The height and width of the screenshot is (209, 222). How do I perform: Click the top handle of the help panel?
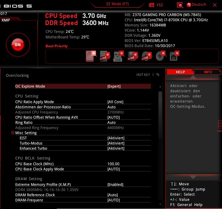pos(193,77)
